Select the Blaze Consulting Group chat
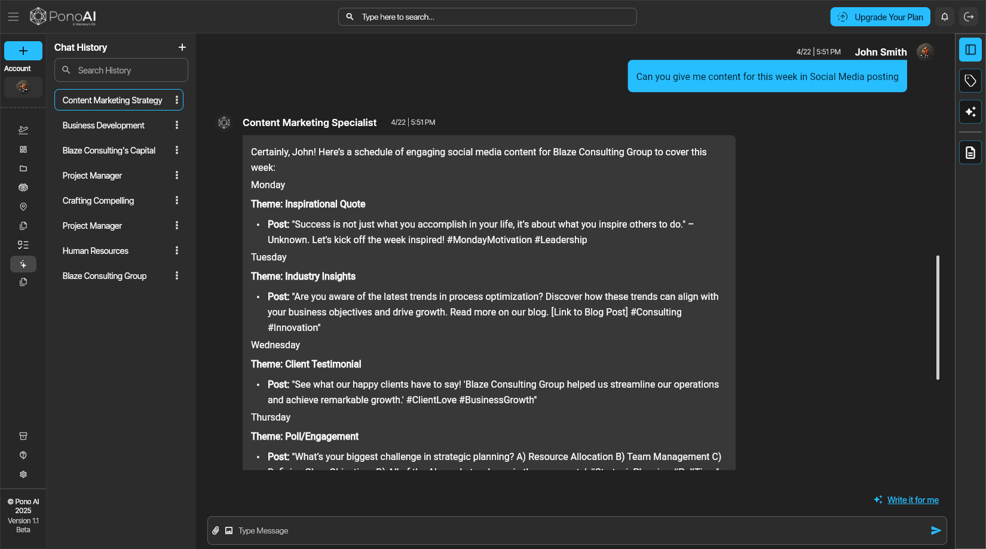986x549 pixels. (105, 276)
